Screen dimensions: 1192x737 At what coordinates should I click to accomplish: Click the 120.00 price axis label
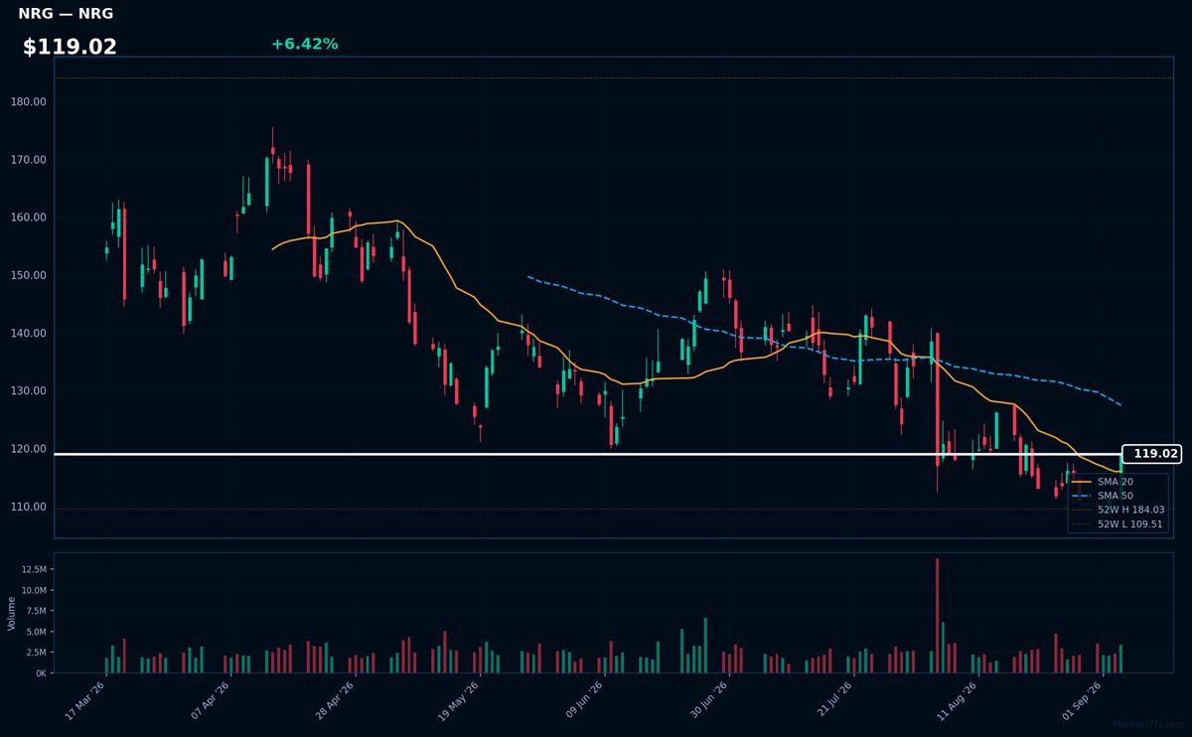point(29,449)
